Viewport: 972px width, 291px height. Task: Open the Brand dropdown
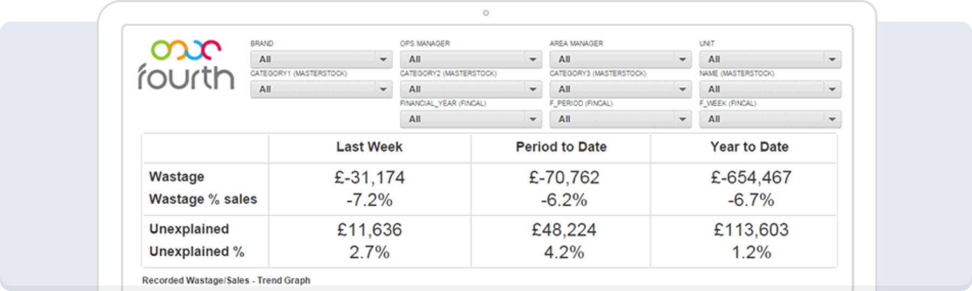click(x=321, y=59)
